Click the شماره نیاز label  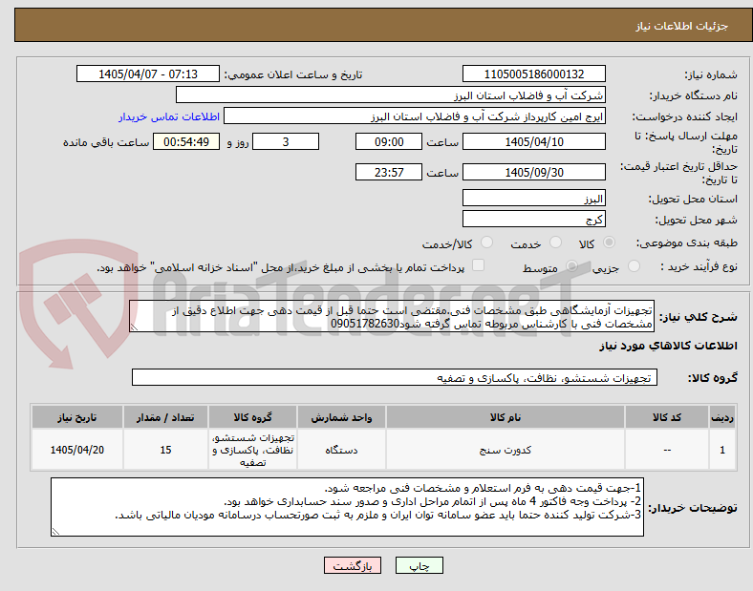(x=711, y=74)
